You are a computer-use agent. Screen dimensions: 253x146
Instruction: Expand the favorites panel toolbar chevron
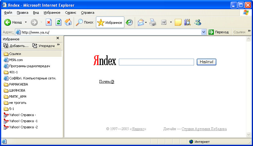click(x=58, y=45)
